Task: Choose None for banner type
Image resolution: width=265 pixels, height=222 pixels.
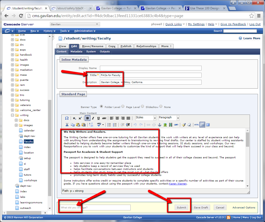Action: pyautogui.click(x=161, y=106)
